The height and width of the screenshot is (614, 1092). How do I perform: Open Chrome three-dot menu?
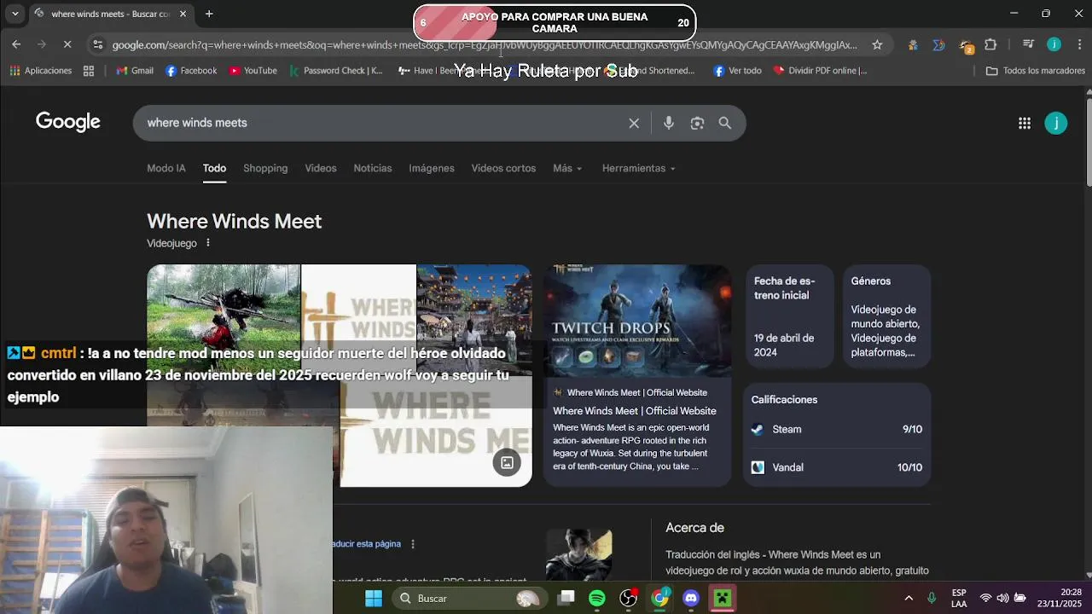tap(1079, 44)
